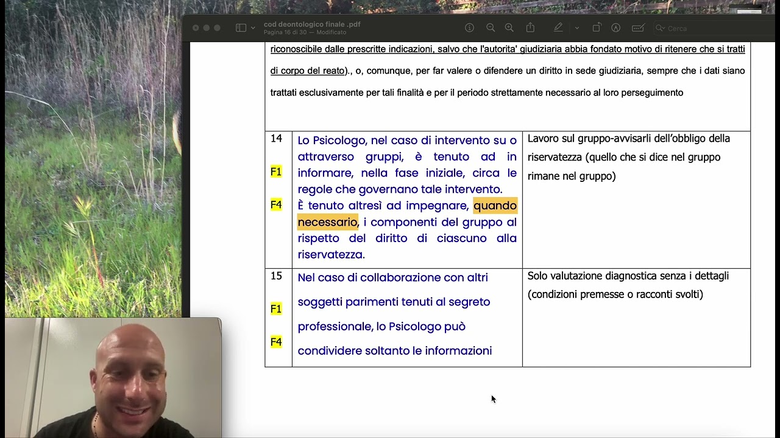The height and width of the screenshot is (438, 780).
Task: Toggle the Preview sidebar view button
Action: (x=241, y=28)
